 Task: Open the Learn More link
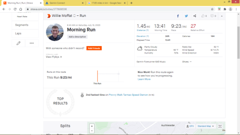tap(144, 79)
